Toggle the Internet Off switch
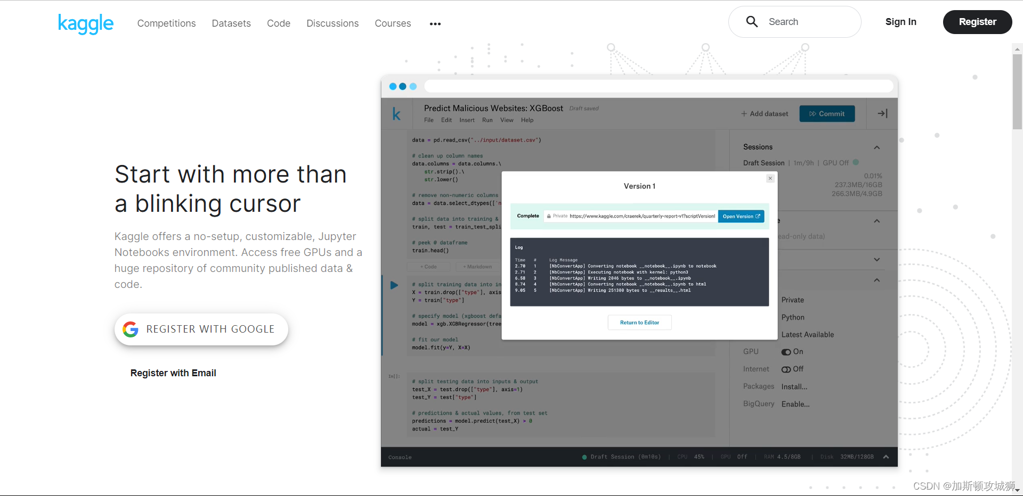The image size is (1023, 496). tap(786, 369)
